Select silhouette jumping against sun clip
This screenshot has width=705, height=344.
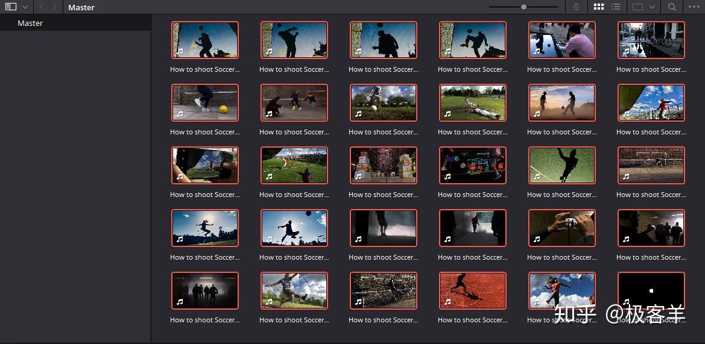[x=205, y=228]
